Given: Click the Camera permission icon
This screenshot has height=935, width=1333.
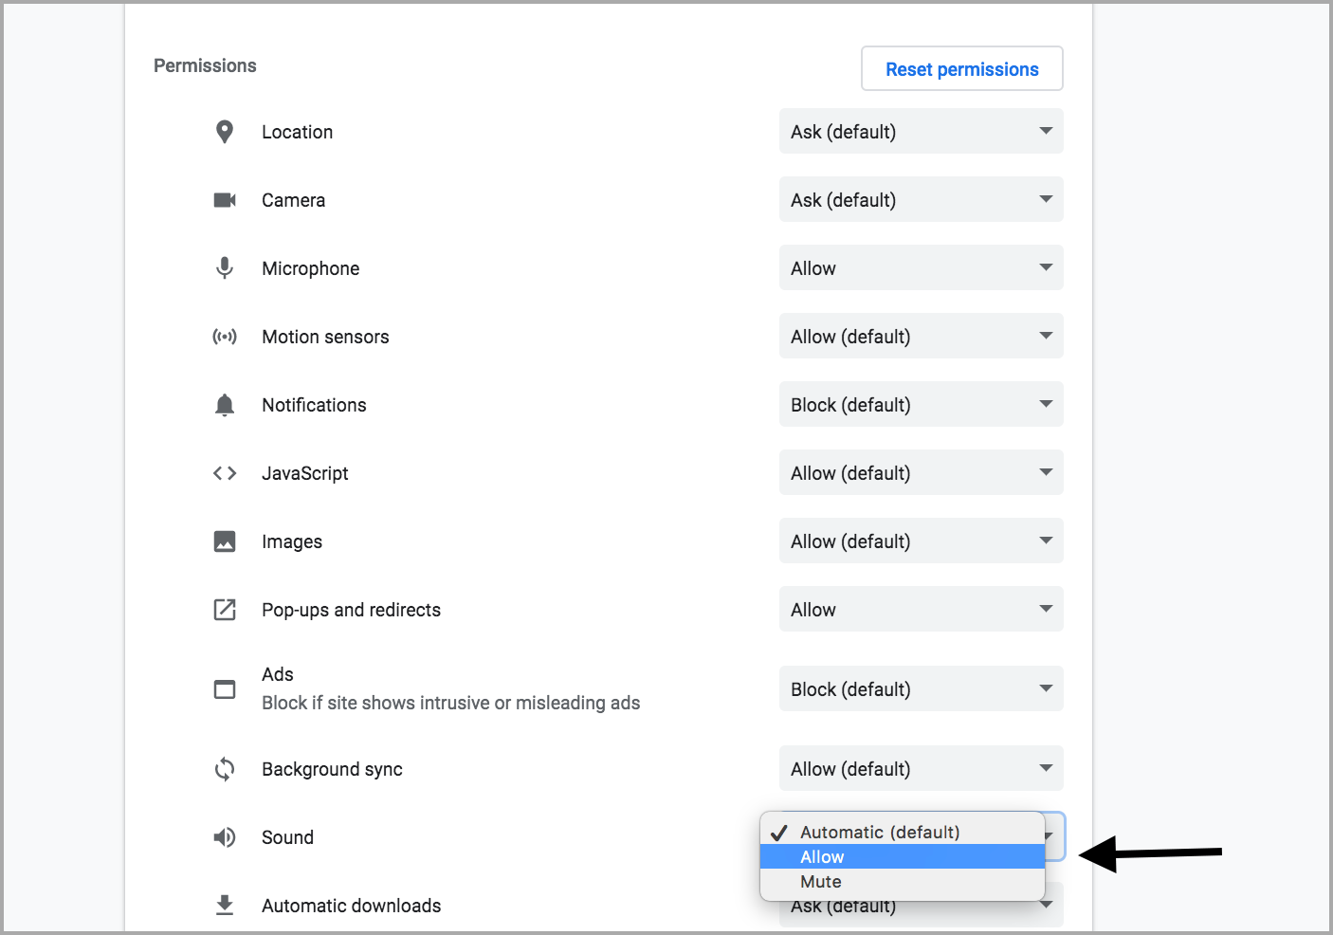Looking at the screenshot, I should click(225, 200).
